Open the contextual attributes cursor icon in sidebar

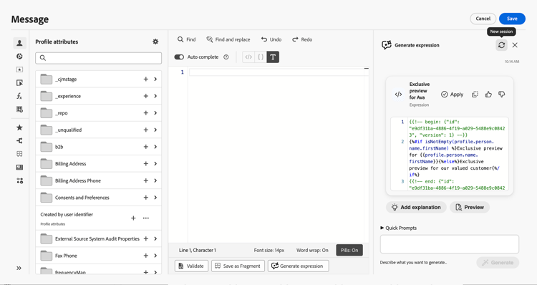(x=19, y=83)
